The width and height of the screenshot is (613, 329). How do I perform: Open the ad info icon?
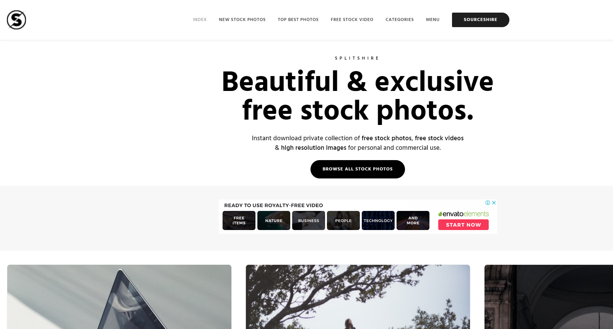click(488, 203)
